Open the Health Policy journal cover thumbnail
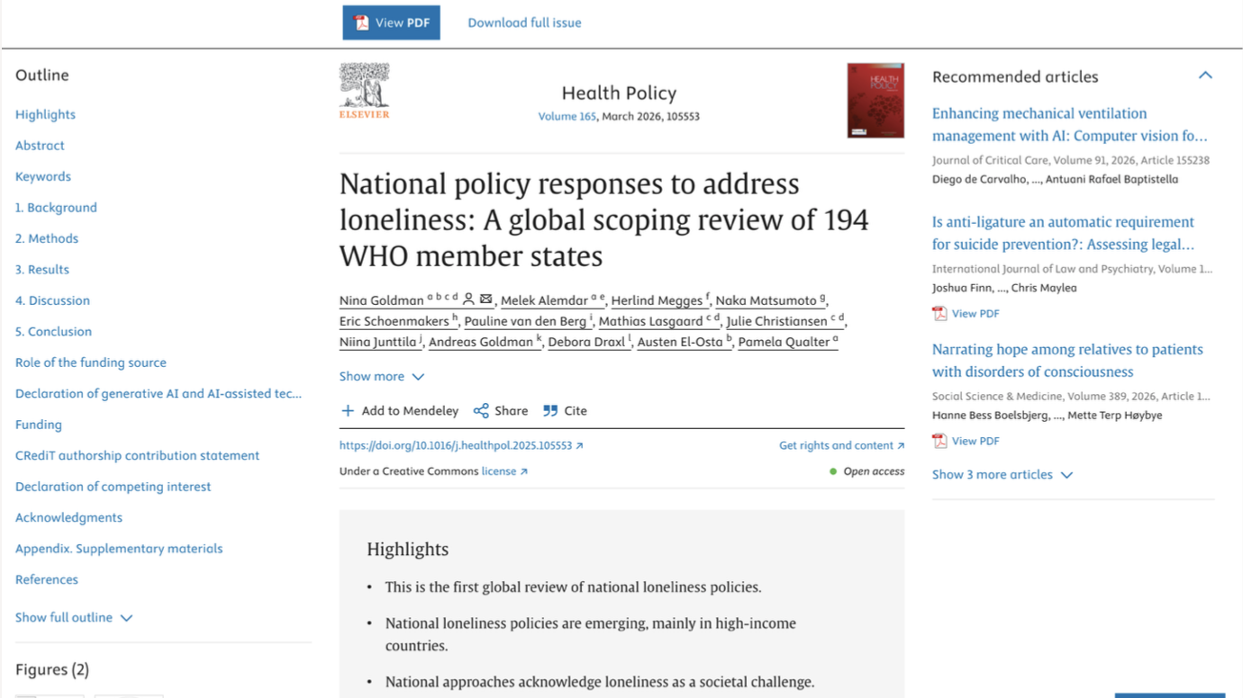Image resolution: width=1243 pixels, height=698 pixels. tap(876, 100)
